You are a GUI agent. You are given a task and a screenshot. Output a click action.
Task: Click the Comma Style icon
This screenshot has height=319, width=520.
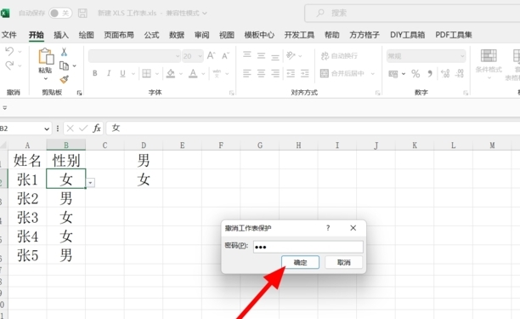pos(430,74)
